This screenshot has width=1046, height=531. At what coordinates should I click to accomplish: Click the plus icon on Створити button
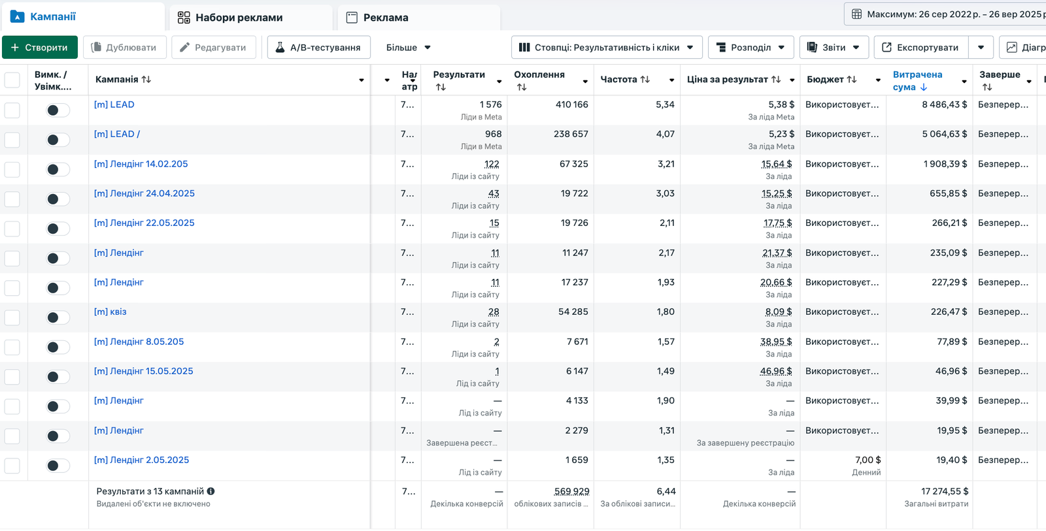click(15, 48)
